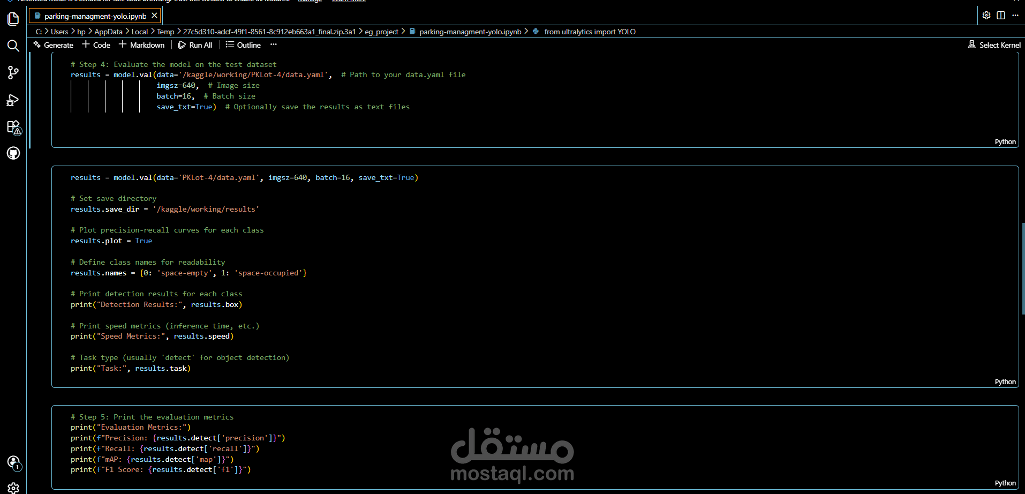Click the hp breadcrumb segment
This screenshot has height=494, width=1025.
81,32
